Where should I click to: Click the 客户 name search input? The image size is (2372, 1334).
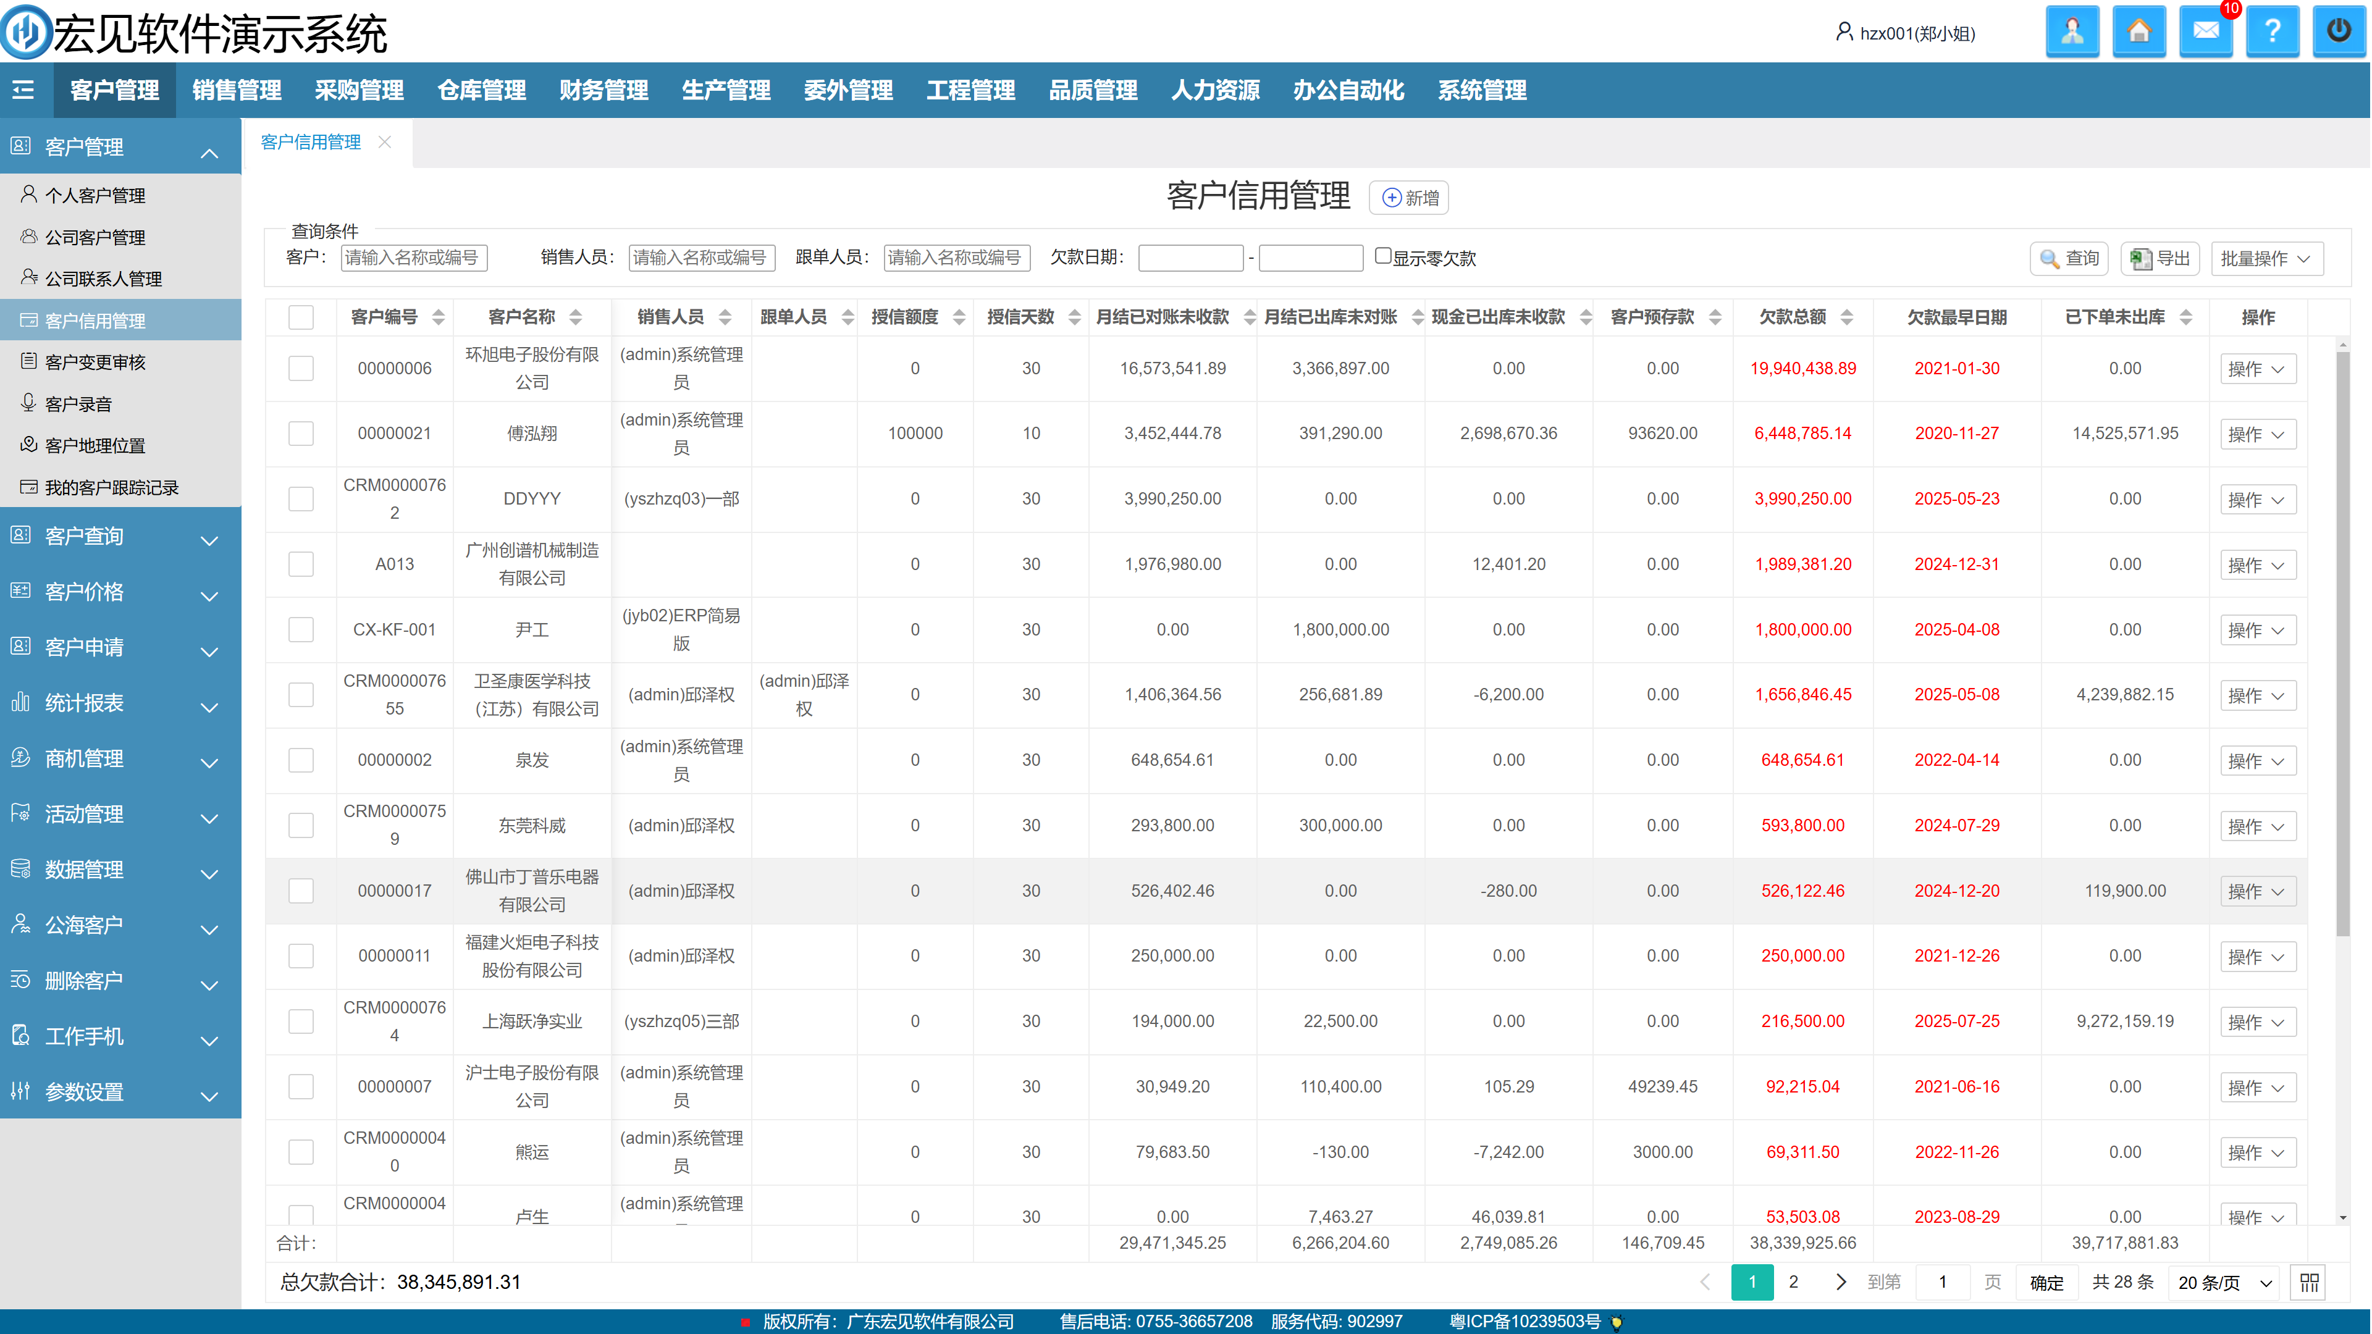pyautogui.click(x=413, y=258)
